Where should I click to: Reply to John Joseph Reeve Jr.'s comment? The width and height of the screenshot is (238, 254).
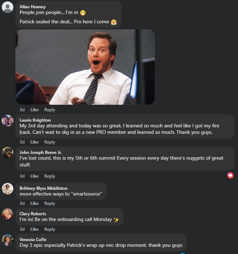pyautogui.click(x=50, y=176)
